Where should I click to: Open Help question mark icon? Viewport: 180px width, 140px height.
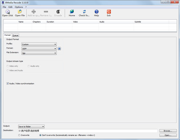(96, 12)
